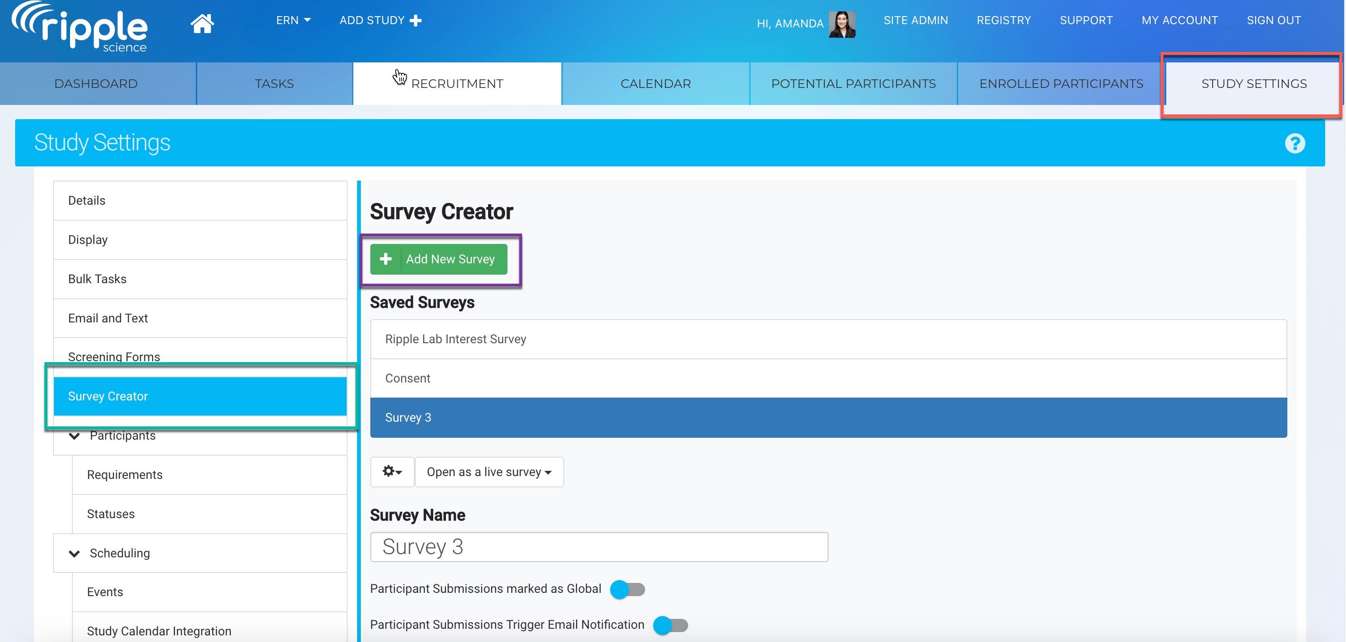
Task: Open the ERN study dropdown
Action: [x=293, y=20]
